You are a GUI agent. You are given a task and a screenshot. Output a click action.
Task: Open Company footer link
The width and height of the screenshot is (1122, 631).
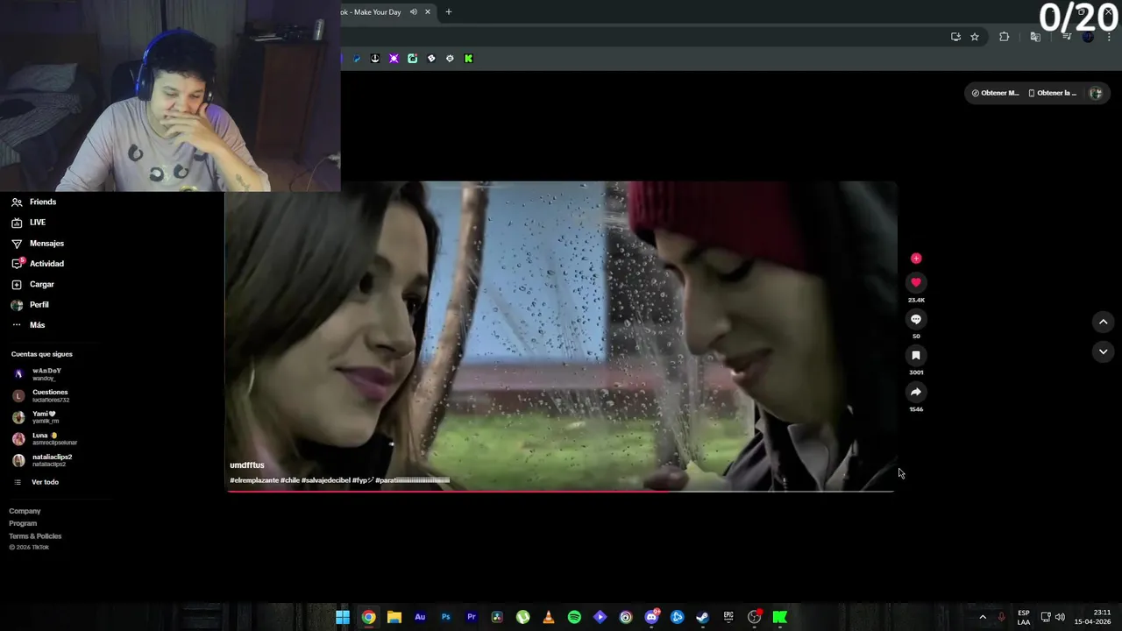(25, 511)
